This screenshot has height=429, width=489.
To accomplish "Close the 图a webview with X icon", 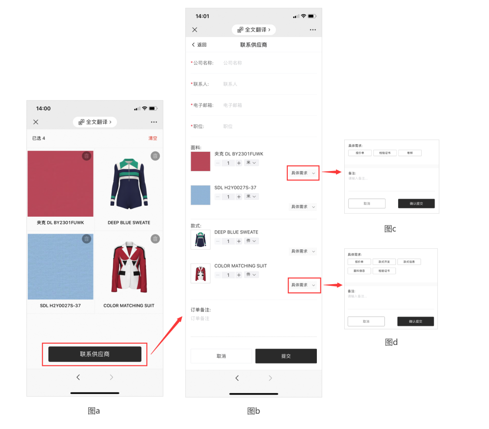I will (36, 122).
